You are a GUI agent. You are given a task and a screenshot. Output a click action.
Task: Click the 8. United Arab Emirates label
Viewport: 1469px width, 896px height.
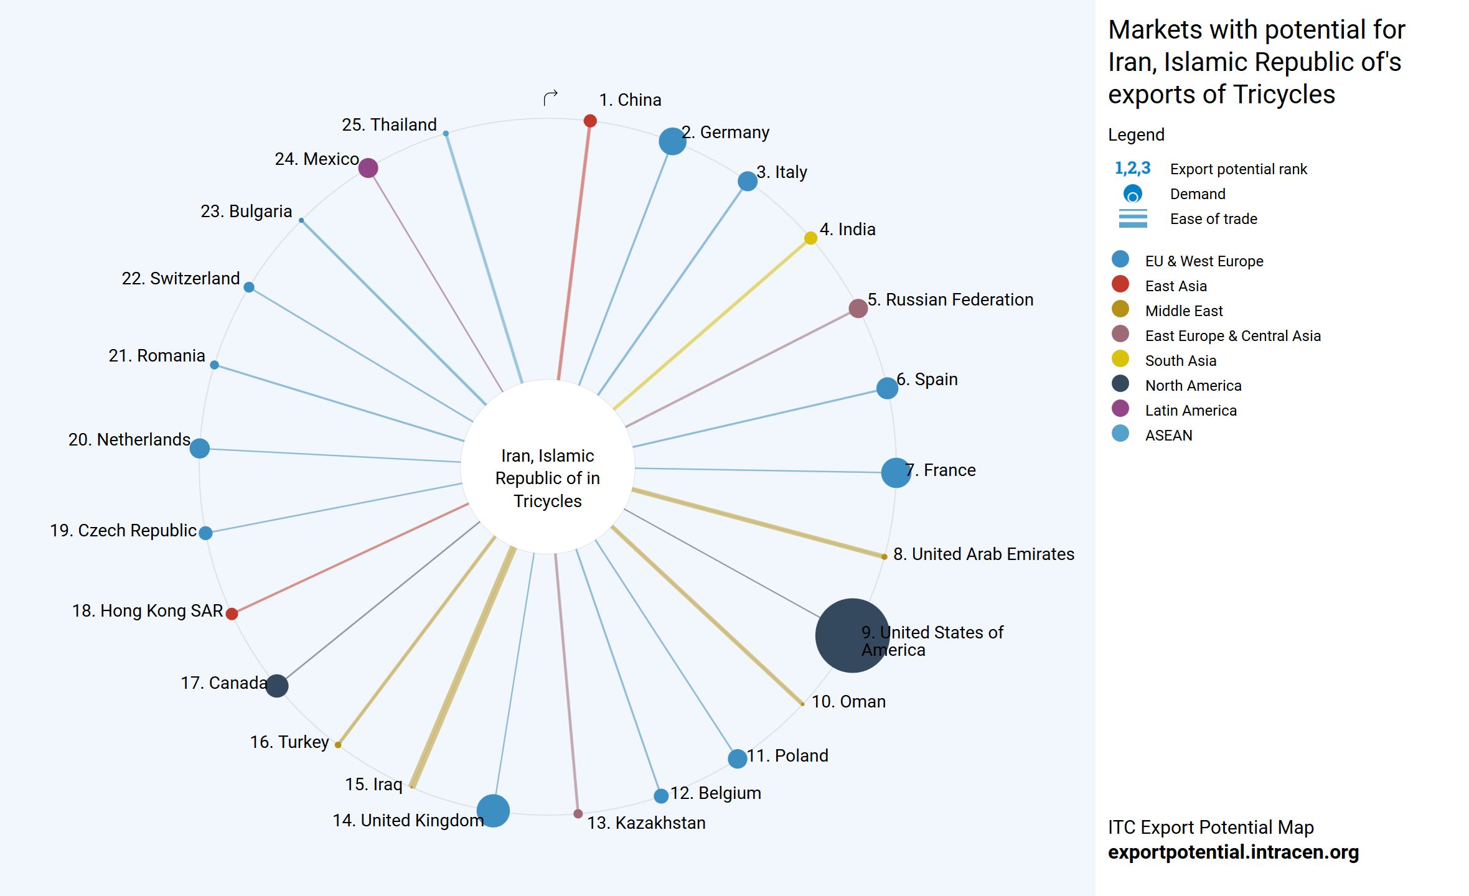click(983, 554)
